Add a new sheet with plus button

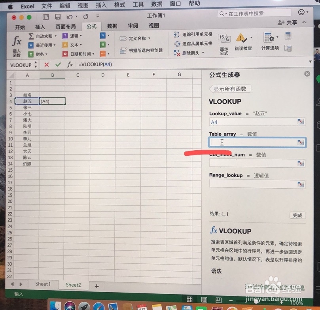click(x=97, y=286)
